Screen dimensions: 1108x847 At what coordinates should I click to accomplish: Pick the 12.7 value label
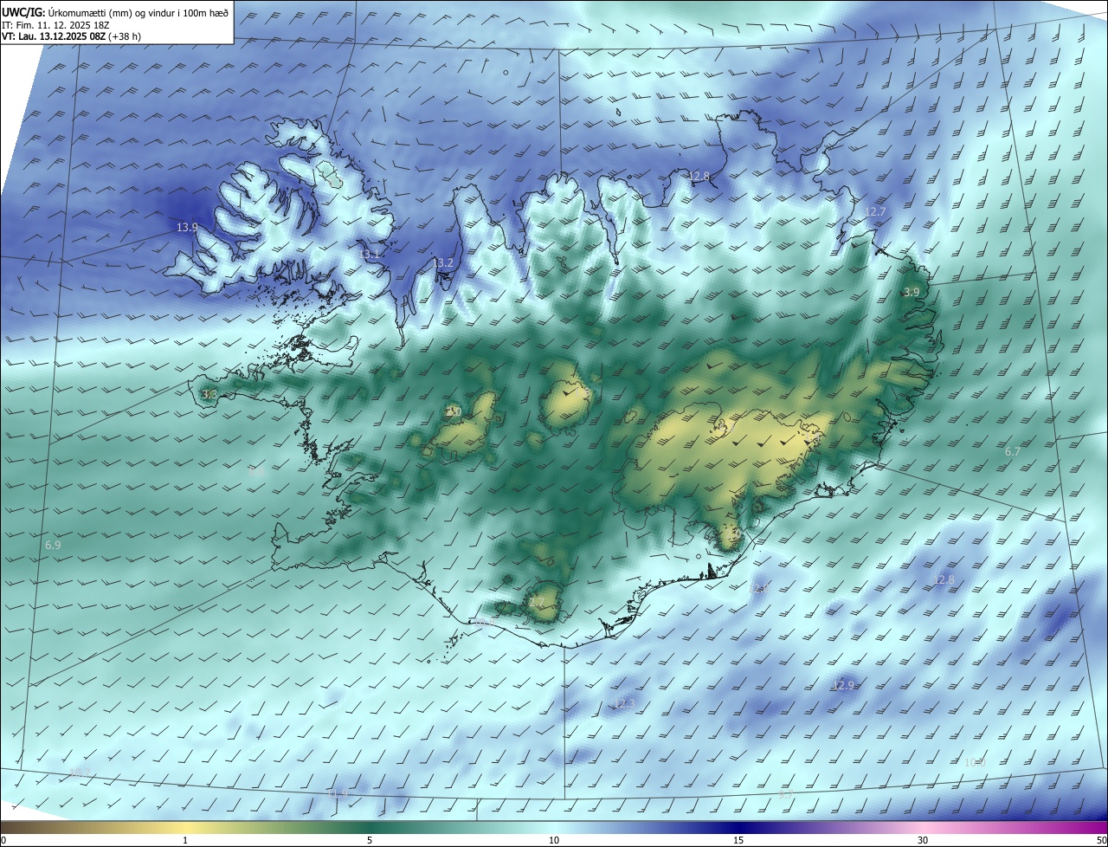click(x=875, y=212)
